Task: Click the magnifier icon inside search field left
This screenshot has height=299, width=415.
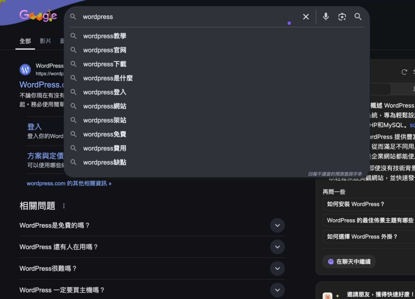Action: point(73,17)
